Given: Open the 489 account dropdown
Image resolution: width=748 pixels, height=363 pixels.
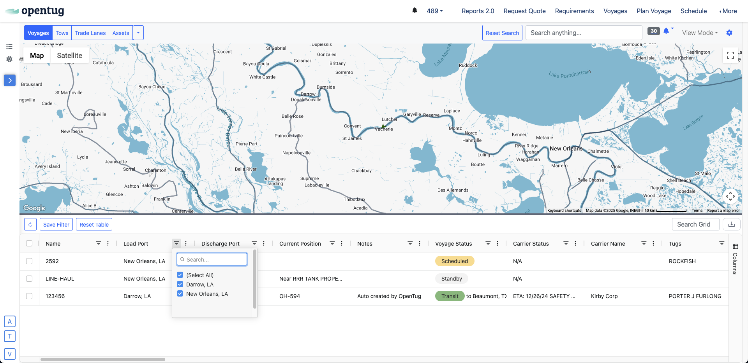Looking at the screenshot, I should click(434, 11).
